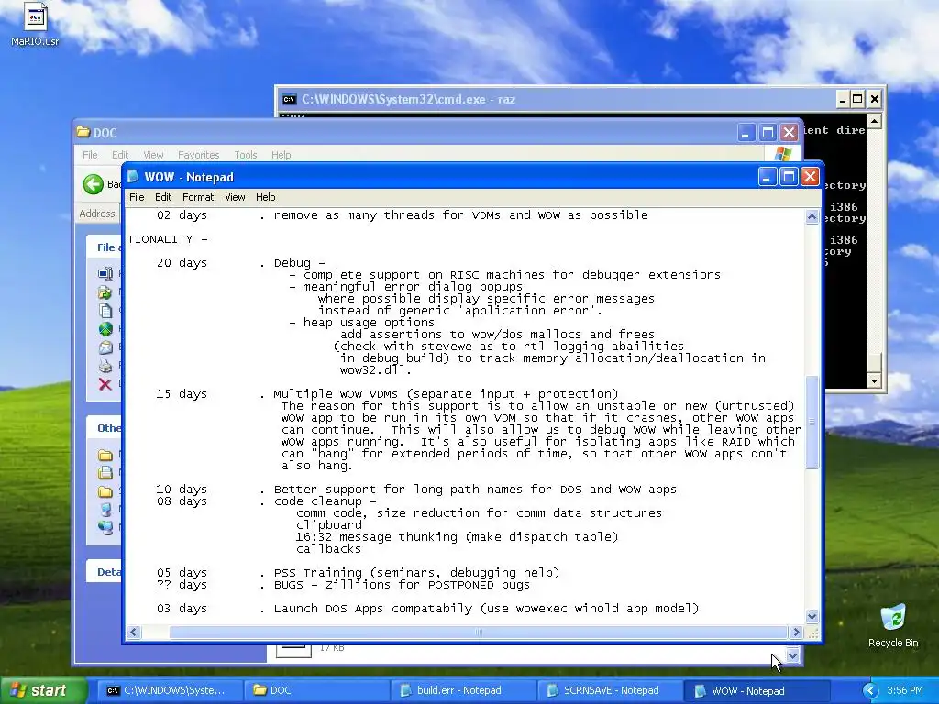Image resolution: width=939 pixels, height=704 pixels.
Task: Open the Help menu in WOW Notepad
Action: click(265, 197)
